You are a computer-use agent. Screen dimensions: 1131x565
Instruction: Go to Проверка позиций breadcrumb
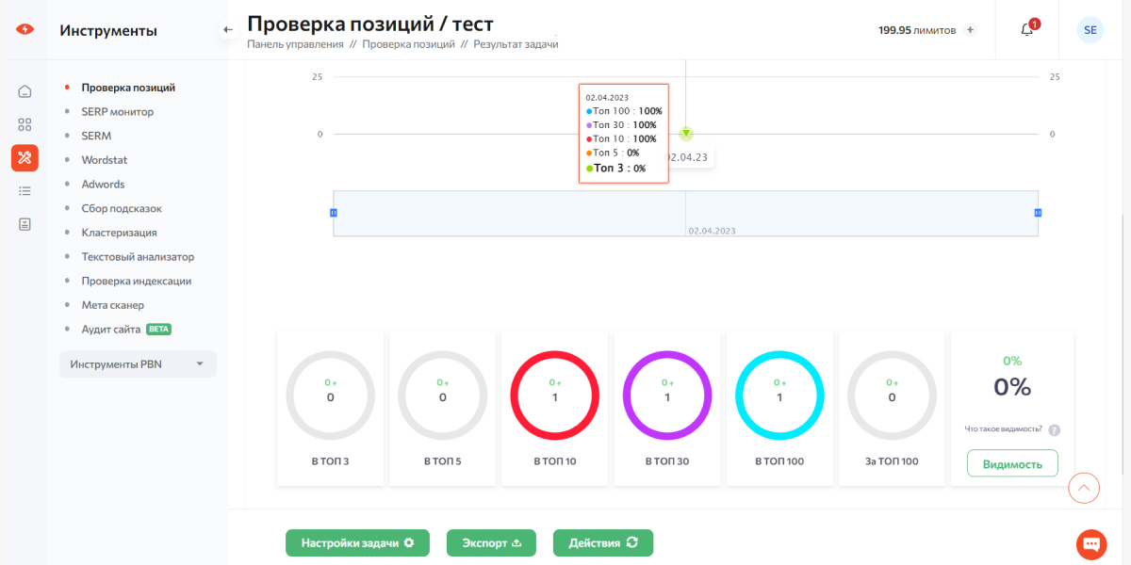click(408, 44)
